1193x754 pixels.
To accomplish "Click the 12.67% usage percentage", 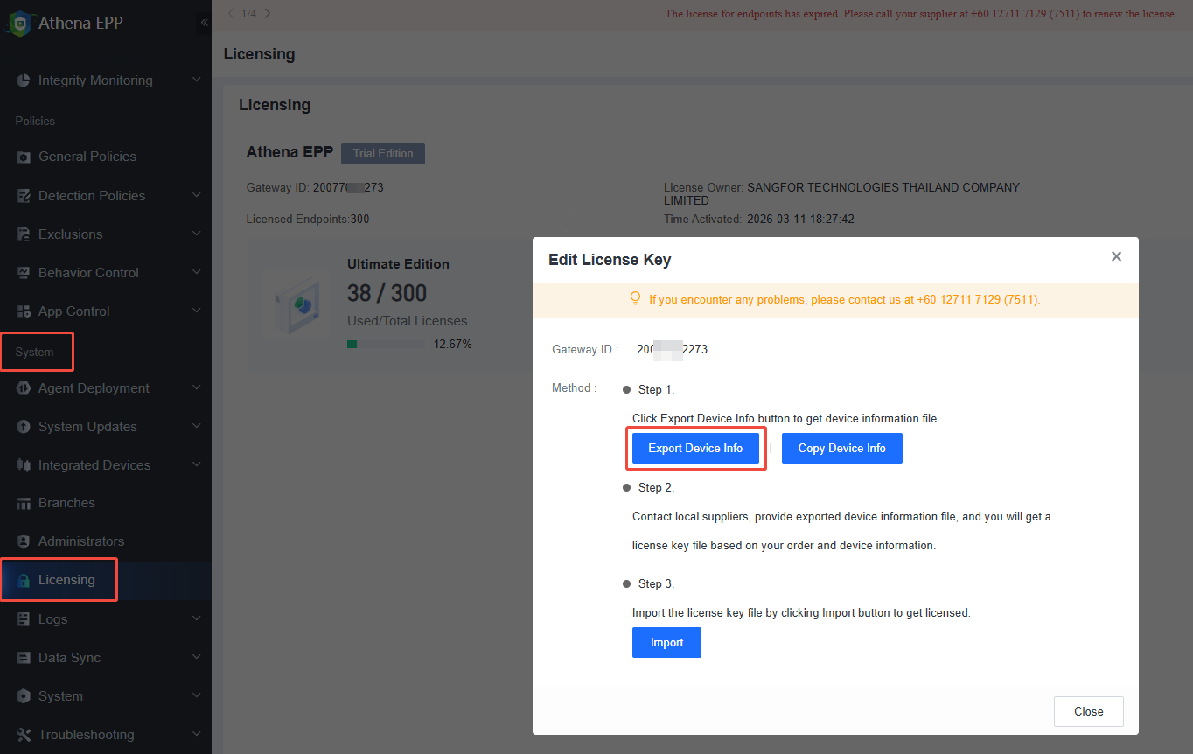I will [453, 345].
